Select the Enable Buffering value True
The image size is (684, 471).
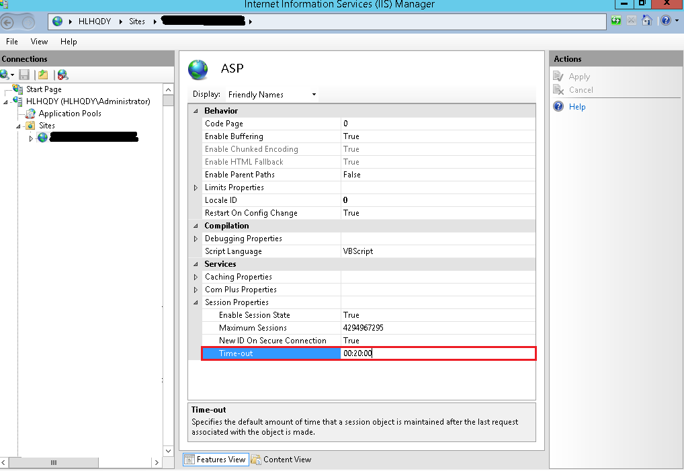click(x=351, y=136)
